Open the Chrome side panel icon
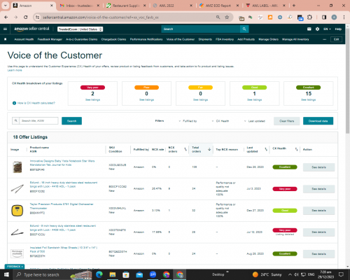 (x=324, y=17)
